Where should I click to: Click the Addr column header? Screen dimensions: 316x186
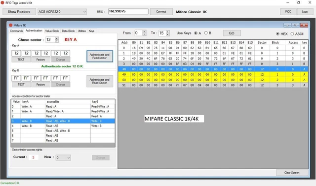click(x=124, y=43)
